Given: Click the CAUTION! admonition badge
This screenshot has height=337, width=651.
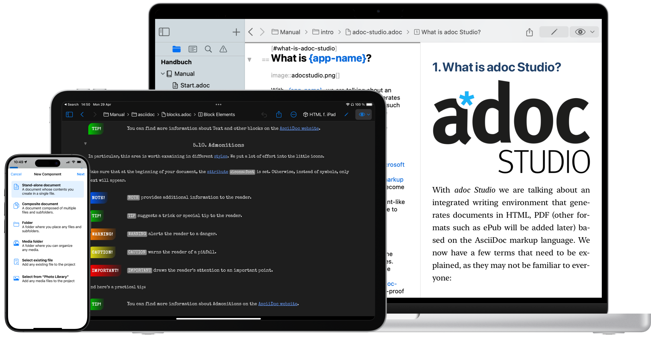Looking at the screenshot, I should pos(102,252).
